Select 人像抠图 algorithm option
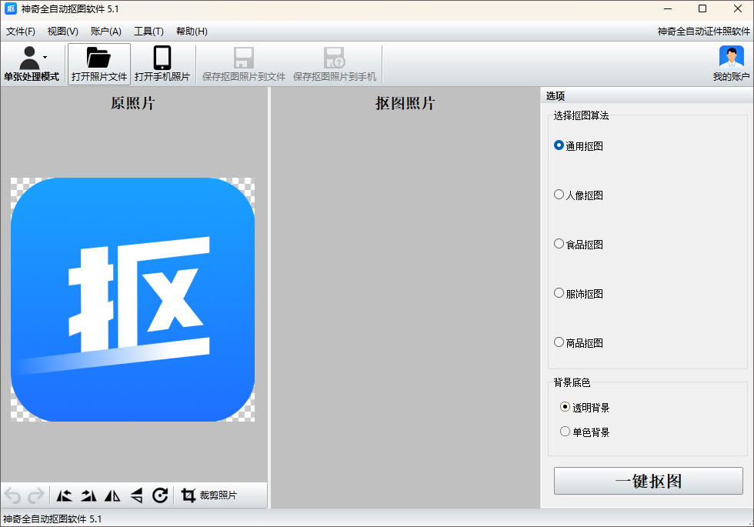 click(579, 195)
